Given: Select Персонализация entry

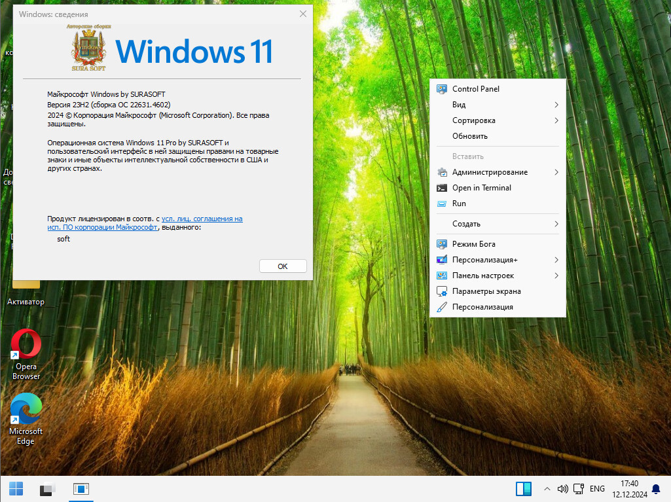Looking at the screenshot, I should pyautogui.click(x=498, y=307).
